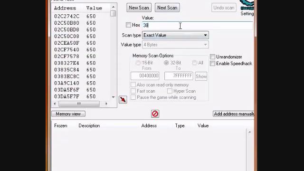304x171 pixels.
Task: Click the red arrow add-to-list icon
Action: 123,100
